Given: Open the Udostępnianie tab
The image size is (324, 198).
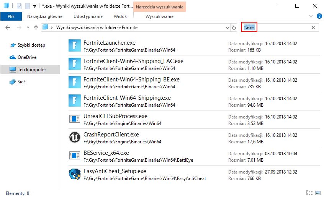Looking at the screenshot, I should tap(88, 16).
